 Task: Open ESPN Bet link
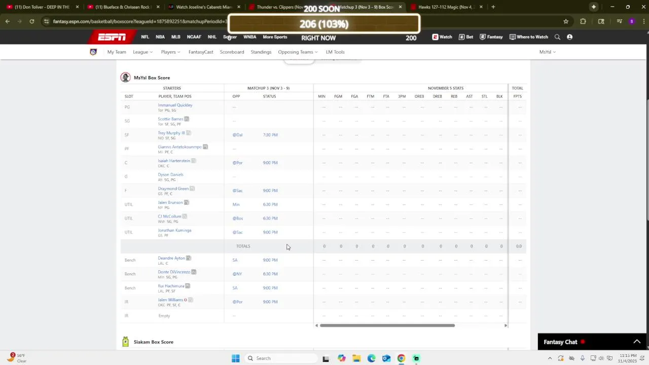click(x=466, y=37)
